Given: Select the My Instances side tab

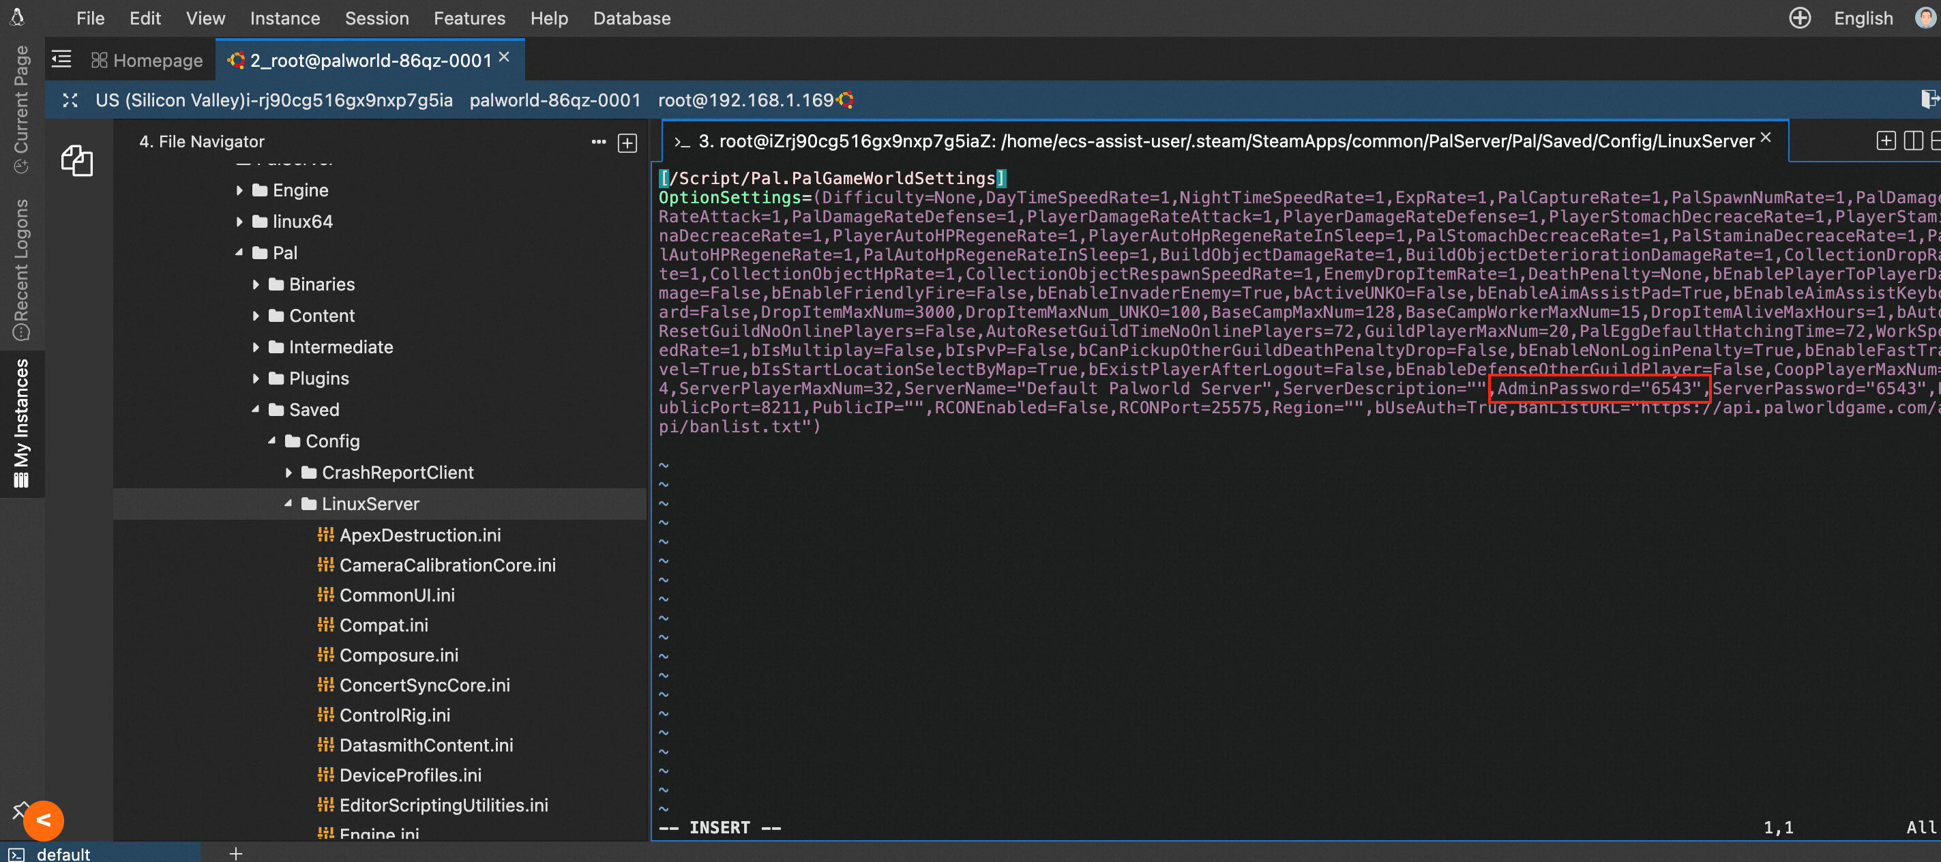Looking at the screenshot, I should (x=22, y=423).
